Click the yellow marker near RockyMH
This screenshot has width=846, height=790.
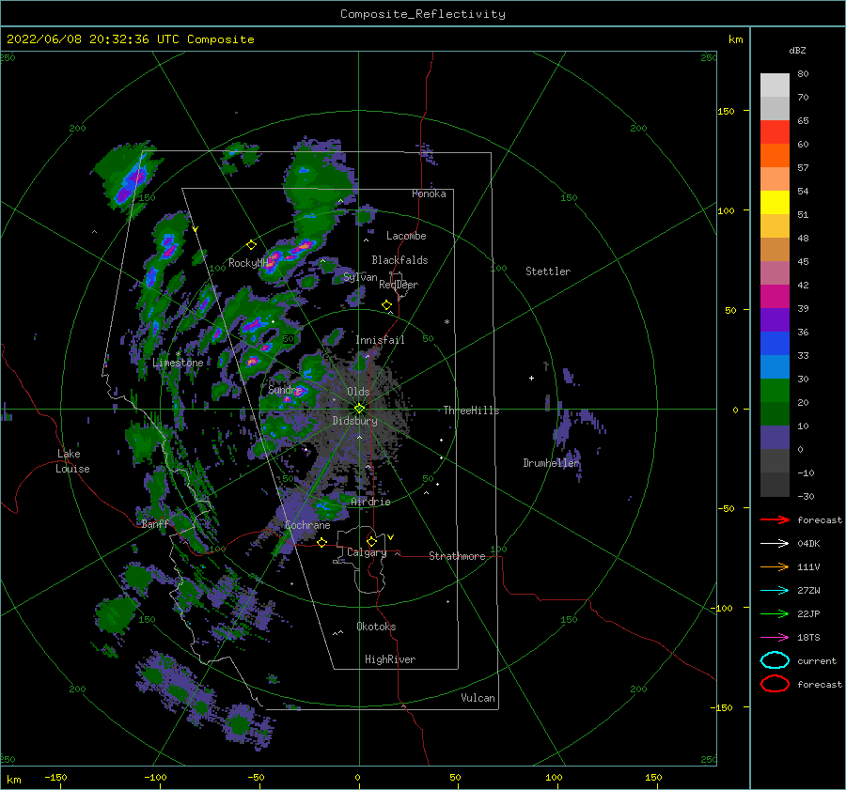[251, 245]
